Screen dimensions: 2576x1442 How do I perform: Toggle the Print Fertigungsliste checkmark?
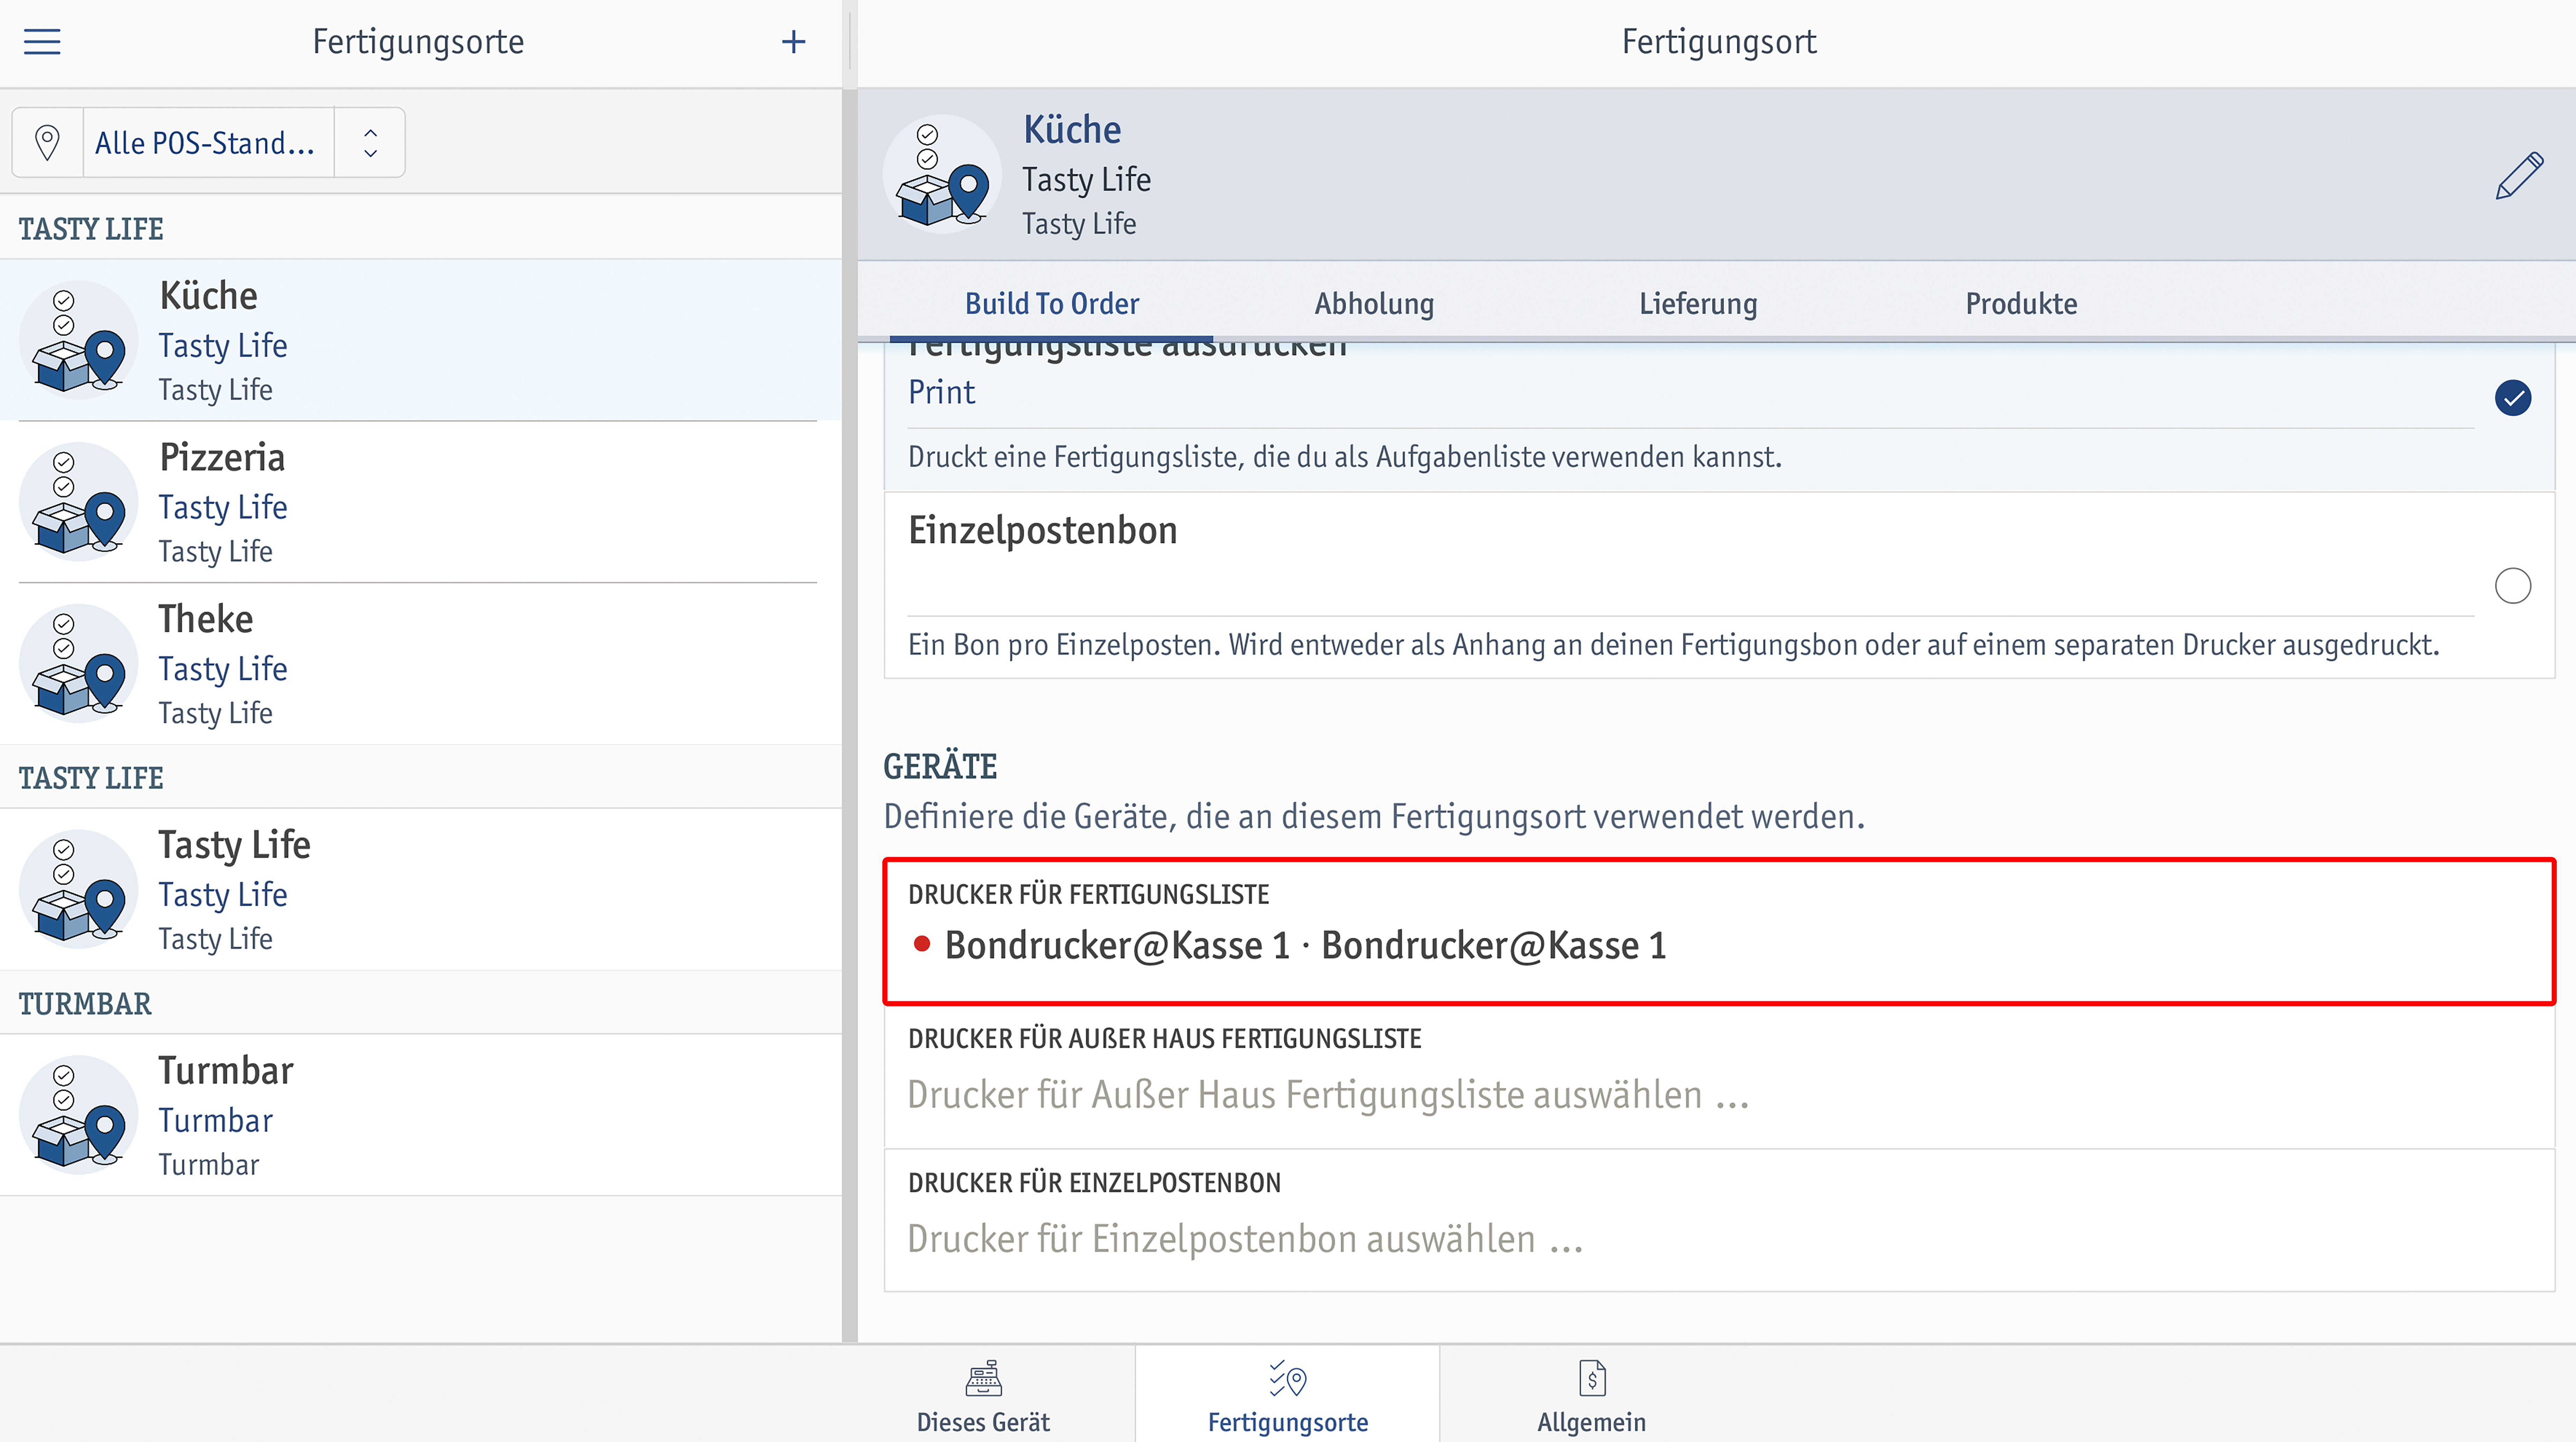(x=2513, y=398)
